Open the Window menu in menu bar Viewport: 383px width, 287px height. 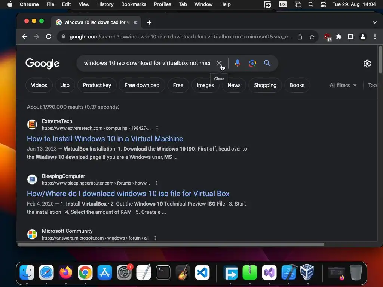(x=203, y=4)
